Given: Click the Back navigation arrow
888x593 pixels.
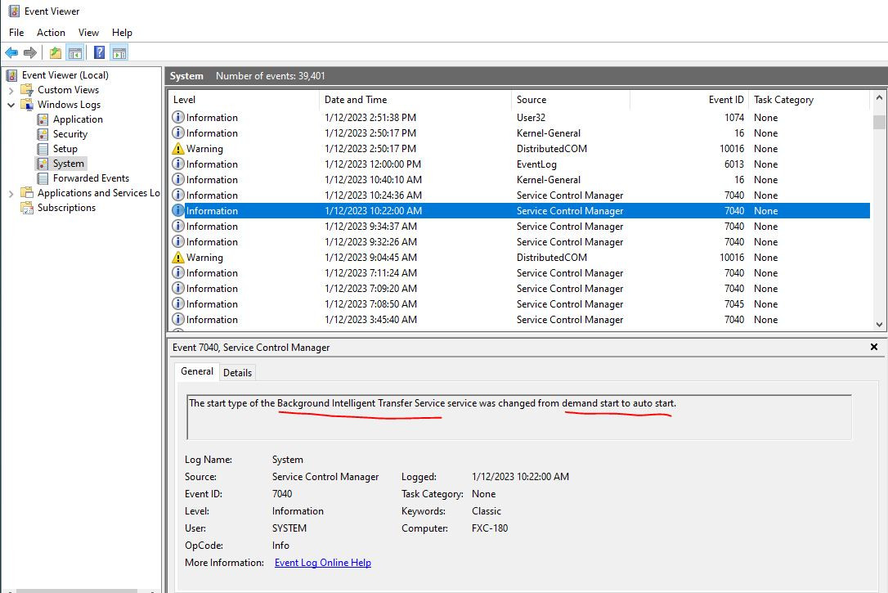Looking at the screenshot, I should (x=13, y=52).
